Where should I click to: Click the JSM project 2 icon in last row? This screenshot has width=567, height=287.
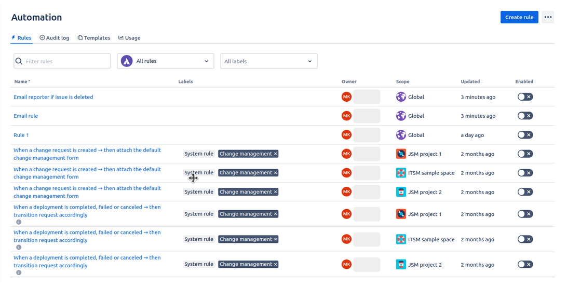[x=401, y=265]
